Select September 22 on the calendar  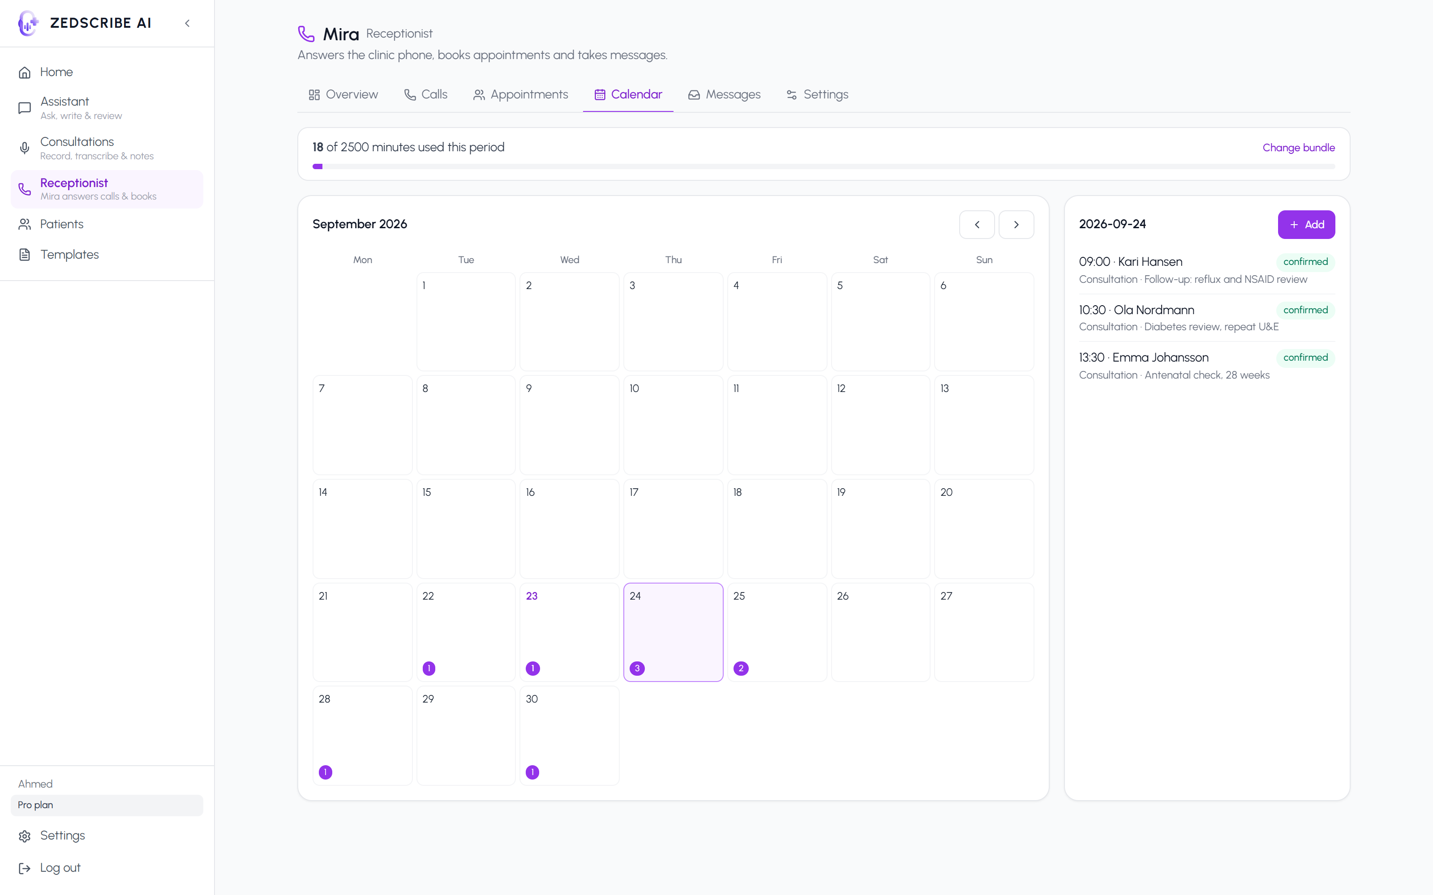pos(466,632)
